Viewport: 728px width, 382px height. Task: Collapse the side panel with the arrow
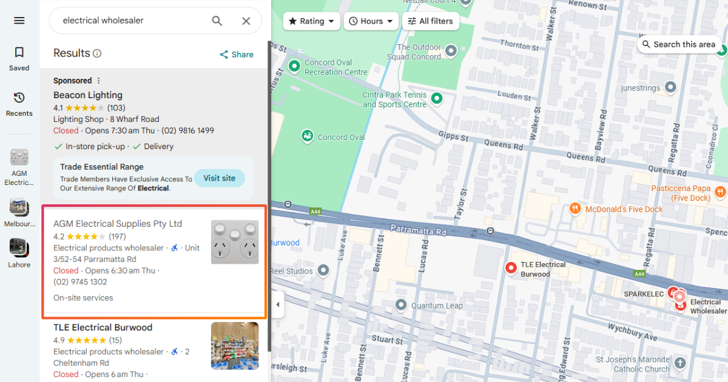(278, 304)
